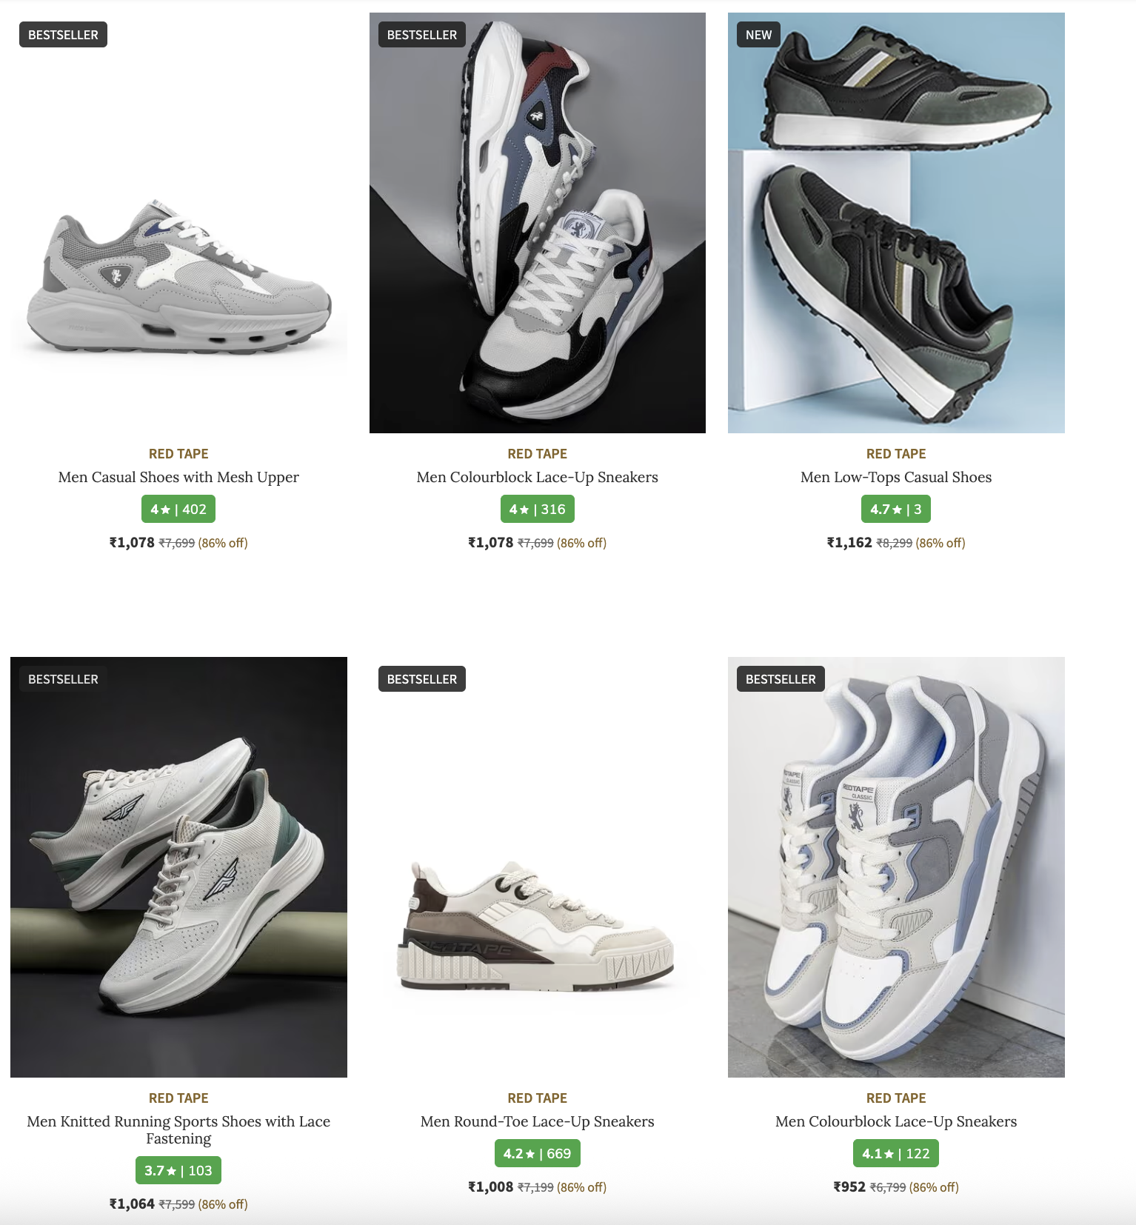1136x1225 pixels.
Task: Click the 4.1 star 122 rating badge
Action: [x=896, y=1153]
